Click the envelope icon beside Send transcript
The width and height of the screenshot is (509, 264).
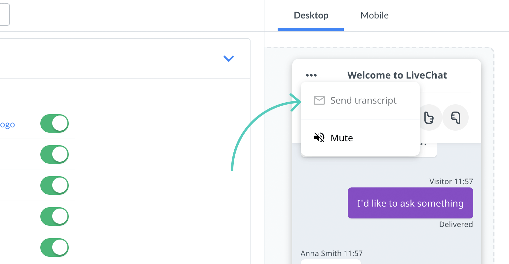point(319,100)
